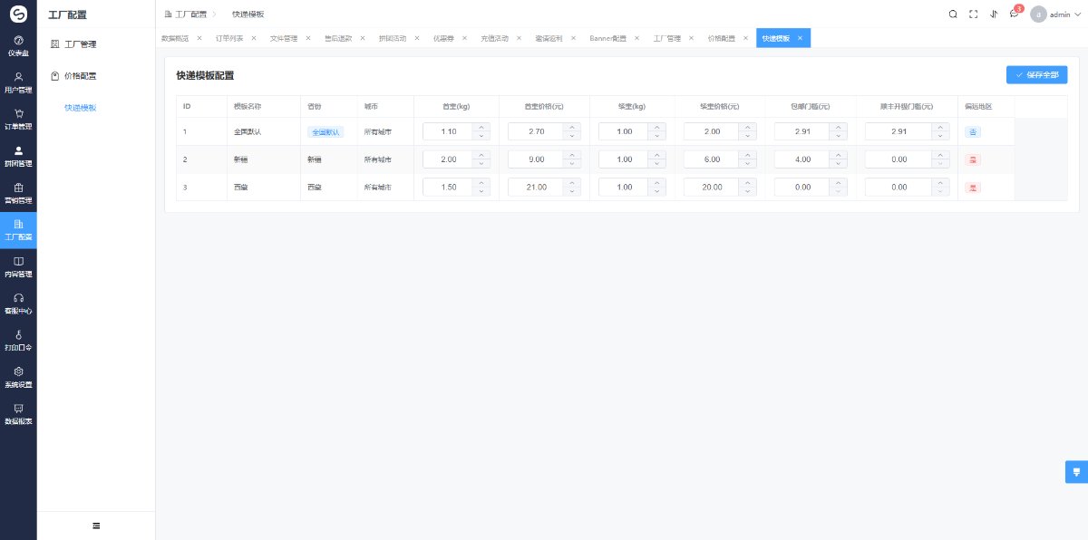Open 仪表盘 dashboard in sidebar
Screen dimensions: 1088x540
[x=18, y=46]
